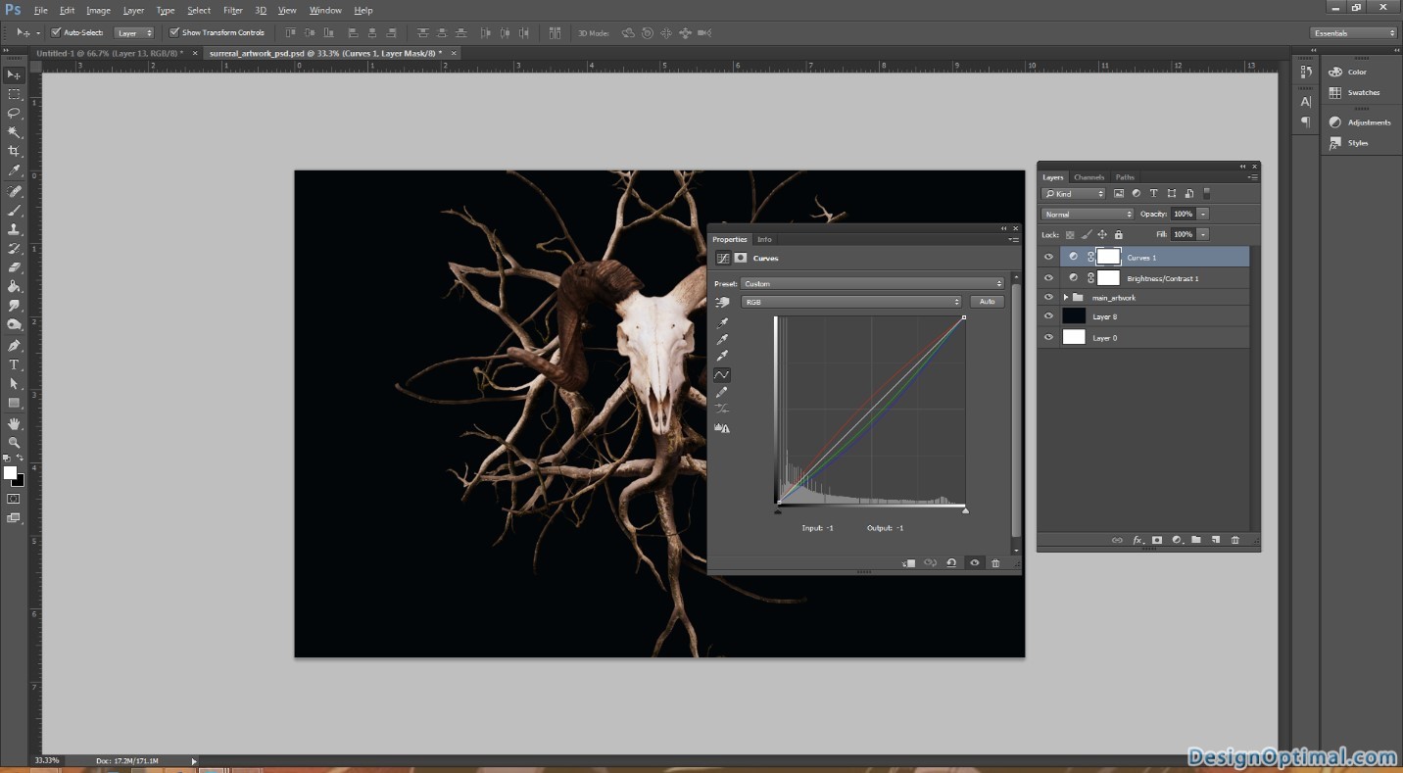The width and height of the screenshot is (1403, 773).
Task: Select the Lasso tool
Action: (14, 113)
